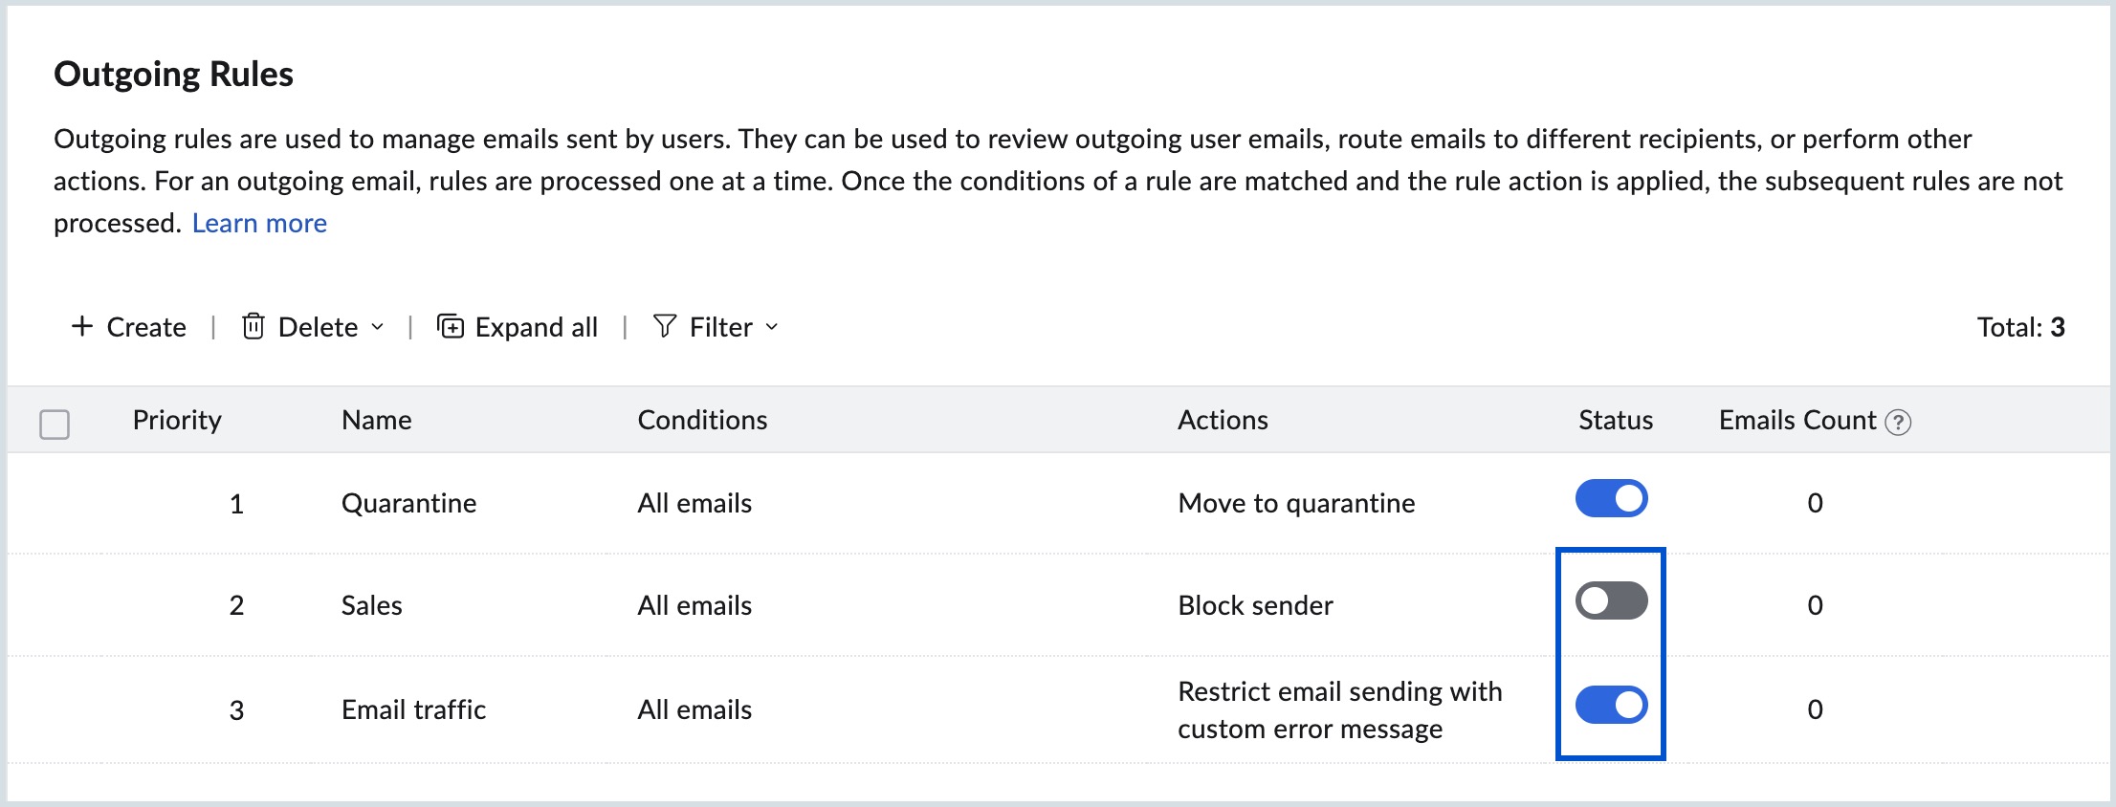Click the Name column header
The height and width of the screenshot is (807, 2116).
point(376,420)
